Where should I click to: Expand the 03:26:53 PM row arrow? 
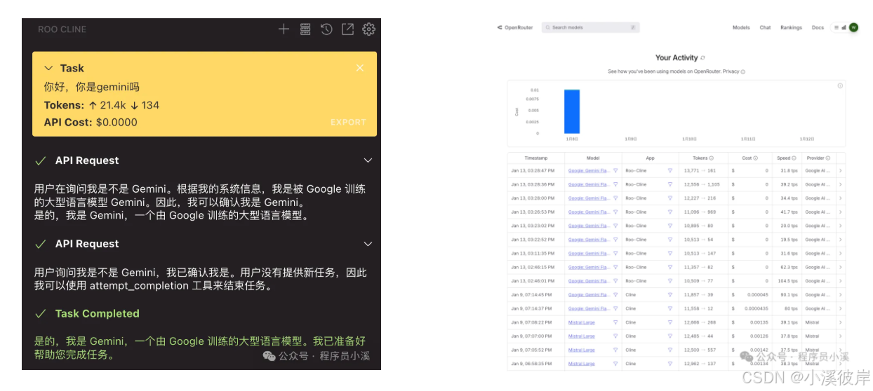coord(840,212)
